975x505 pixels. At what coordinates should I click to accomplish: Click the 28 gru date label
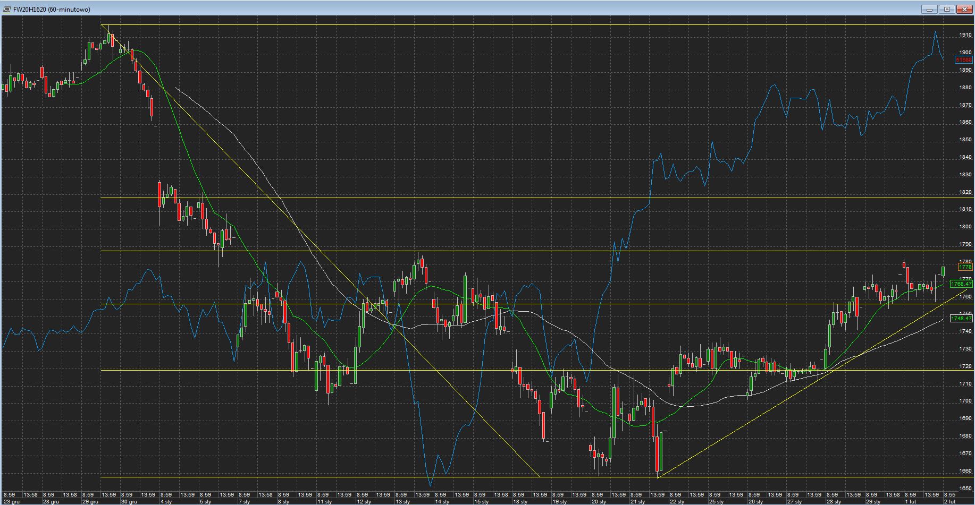(51, 501)
